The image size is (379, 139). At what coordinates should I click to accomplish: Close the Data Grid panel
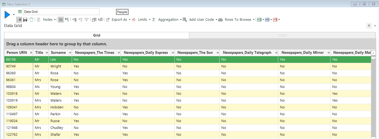375,26
